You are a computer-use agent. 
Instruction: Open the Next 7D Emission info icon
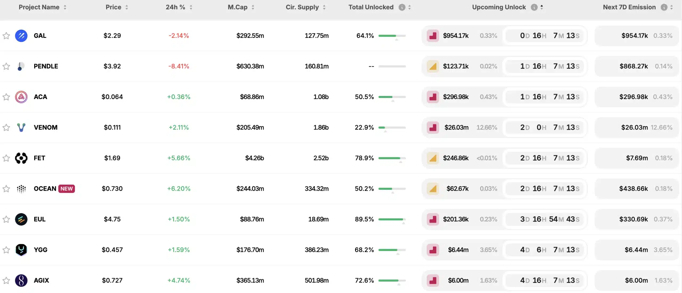(x=664, y=7)
